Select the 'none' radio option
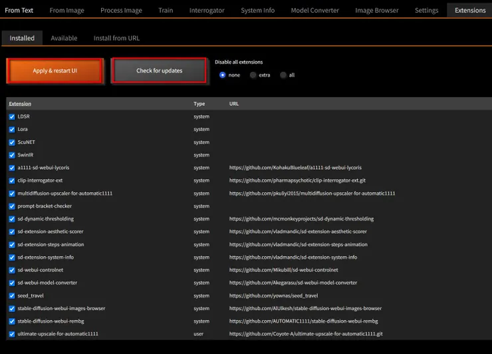The height and width of the screenshot is (354, 492). click(223, 75)
